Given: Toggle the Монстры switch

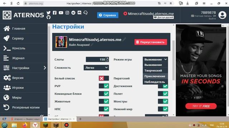Looking at the screenshot, I should 163,101.
